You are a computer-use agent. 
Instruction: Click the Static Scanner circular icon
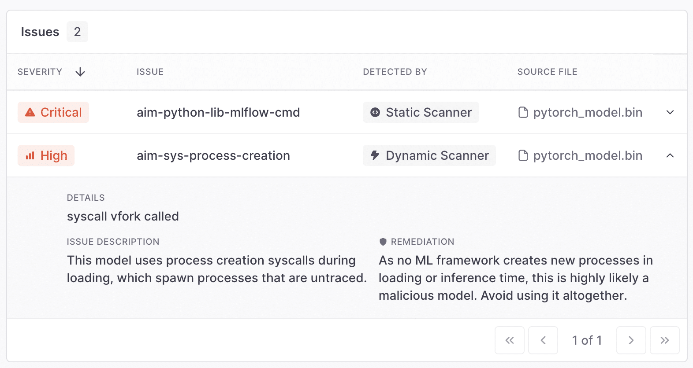(x=375, y=112)
